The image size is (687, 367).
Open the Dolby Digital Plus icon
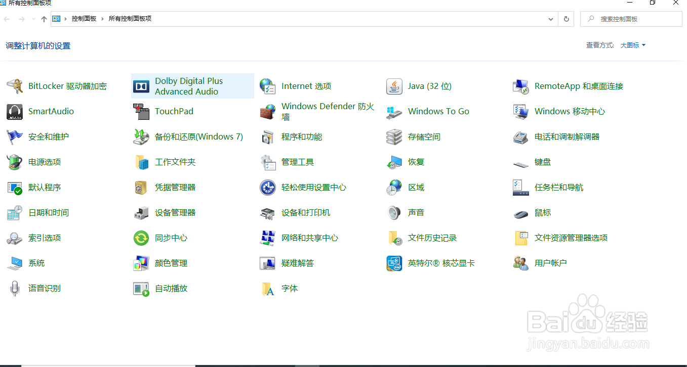(141, 86)
